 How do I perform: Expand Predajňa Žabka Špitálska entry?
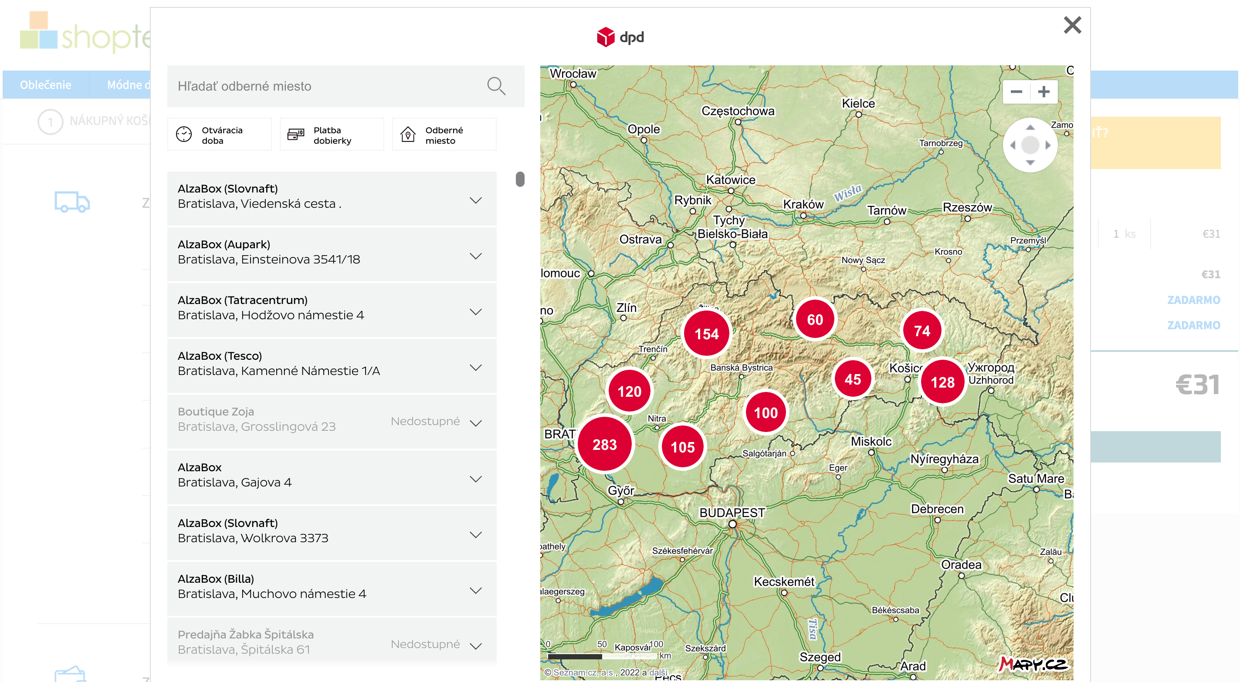point(476,646)
